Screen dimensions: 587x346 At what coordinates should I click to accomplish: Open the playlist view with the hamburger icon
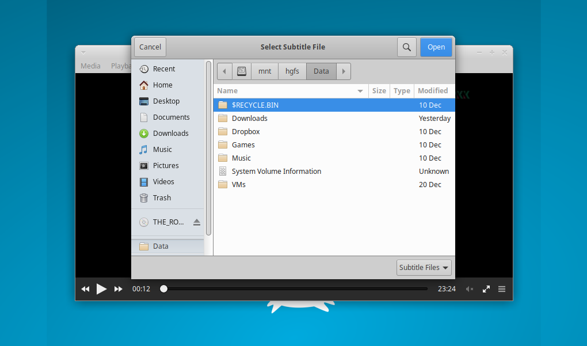501,288
